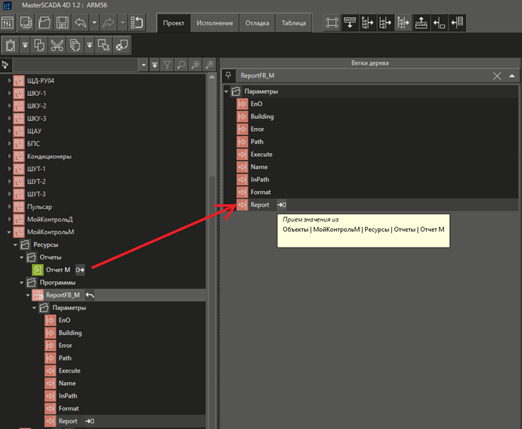Click the Cut scissors icon

tap(57, 45)
